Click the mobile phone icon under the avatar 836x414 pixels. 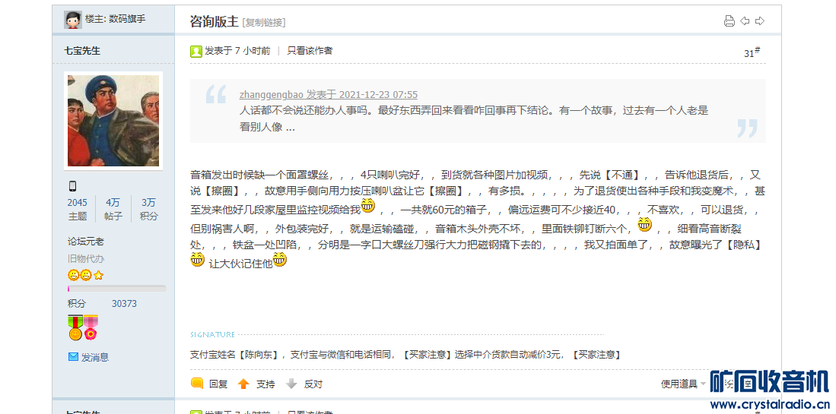(x=72, y=185)
